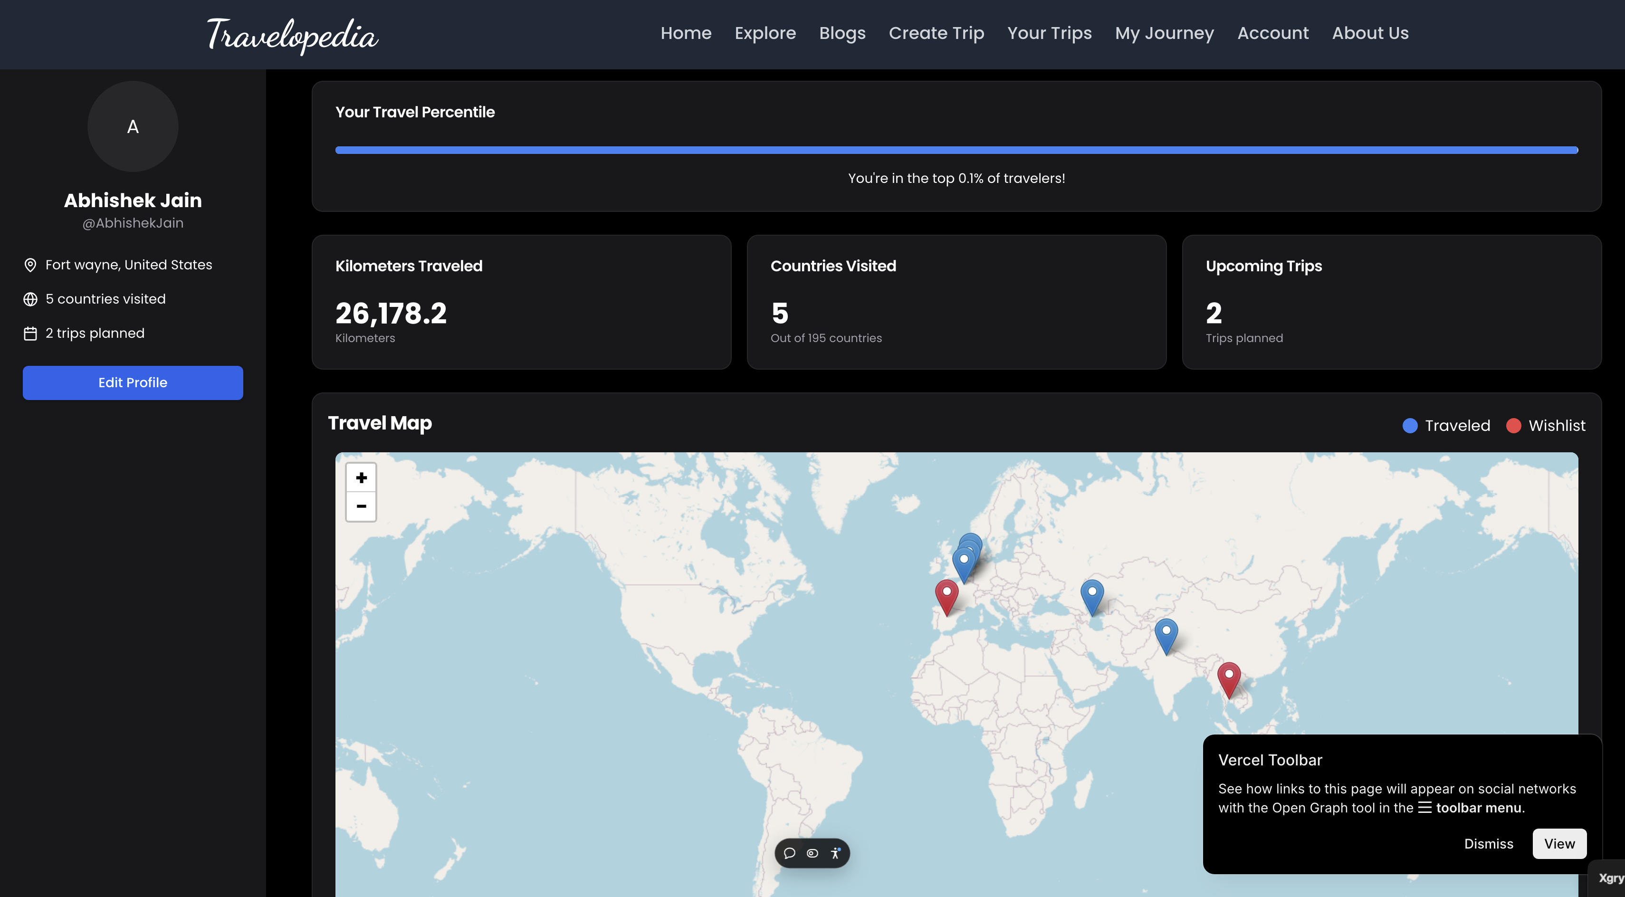
Task: Click the Upcoming Trips card
Action: tap(1392, 302)
